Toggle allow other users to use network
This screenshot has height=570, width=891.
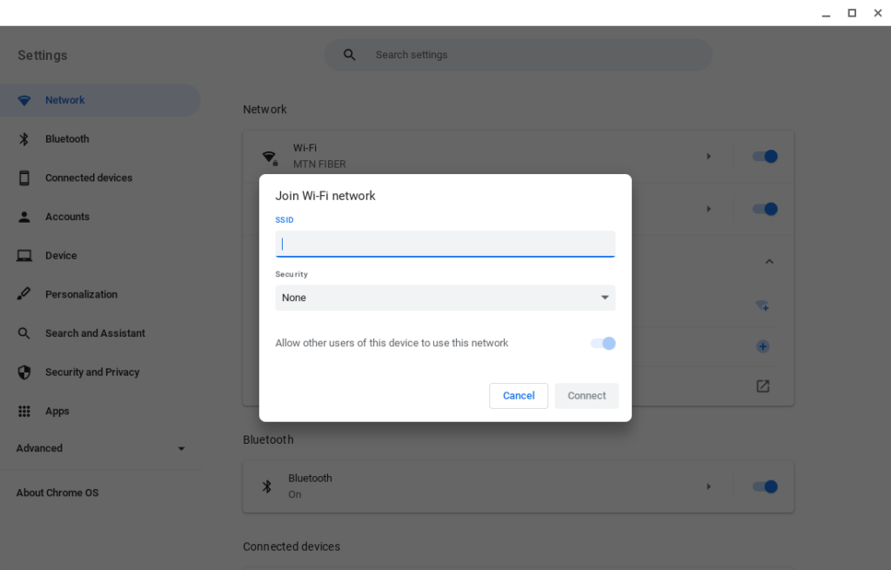(603, 343)
